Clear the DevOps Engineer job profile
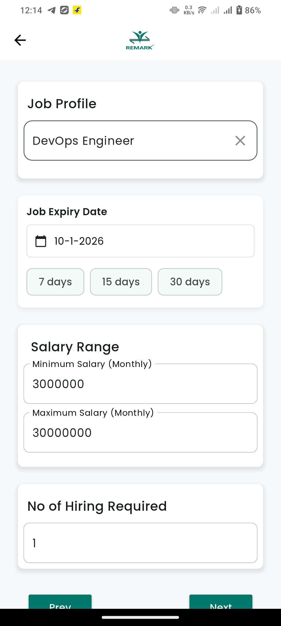281x626 pixels. 240,141
